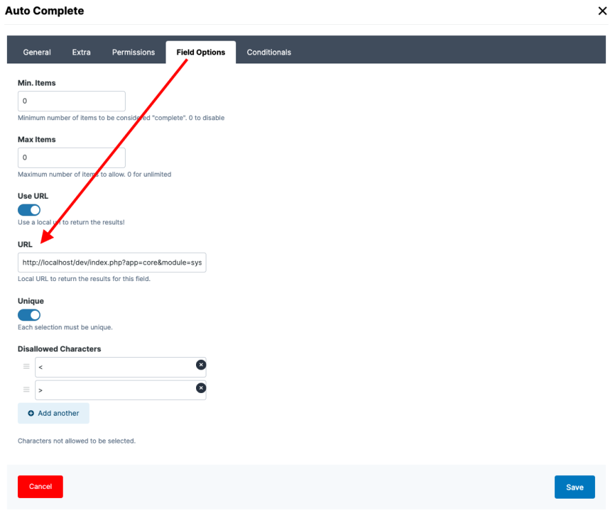
Task: Click the '<' disallowed character input
Action: tap(114, 367)
